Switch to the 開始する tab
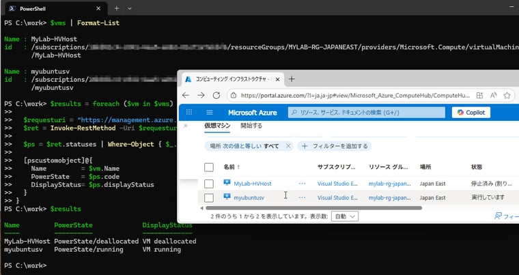 [x=251, y=126]
